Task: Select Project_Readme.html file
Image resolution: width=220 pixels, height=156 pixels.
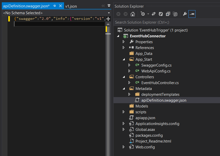Action: tap(153, 141)
